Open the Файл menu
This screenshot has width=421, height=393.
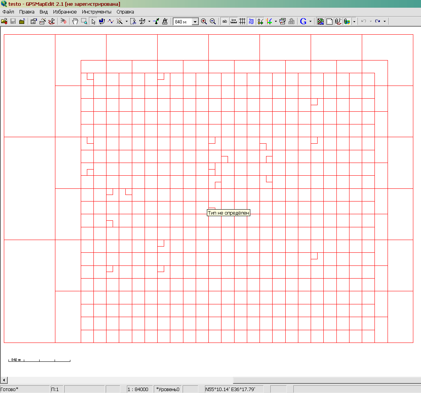click(8, 12)
